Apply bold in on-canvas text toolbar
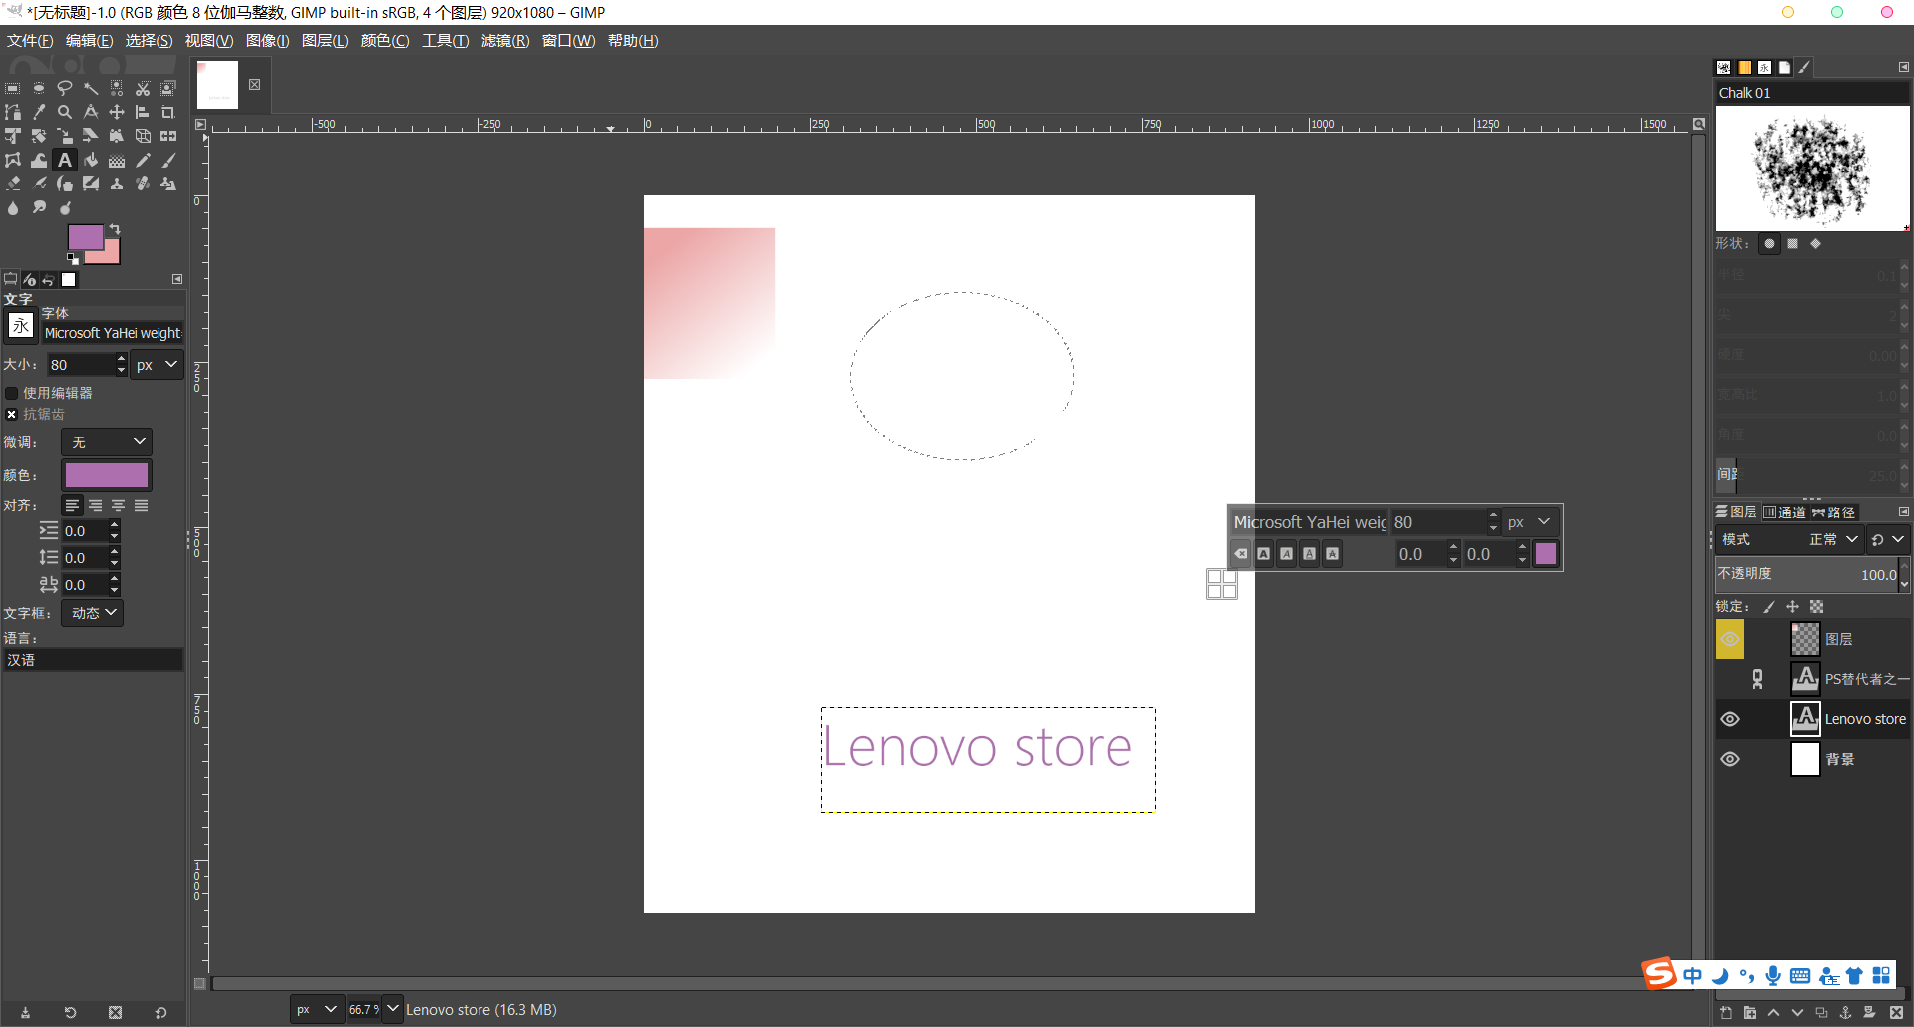The width and height of the screenshot is (1914, 1027). pyautogui.click(x=1264, y=554)
